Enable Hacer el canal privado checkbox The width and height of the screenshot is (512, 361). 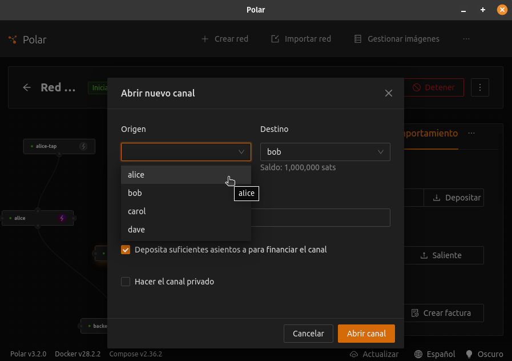126,282
